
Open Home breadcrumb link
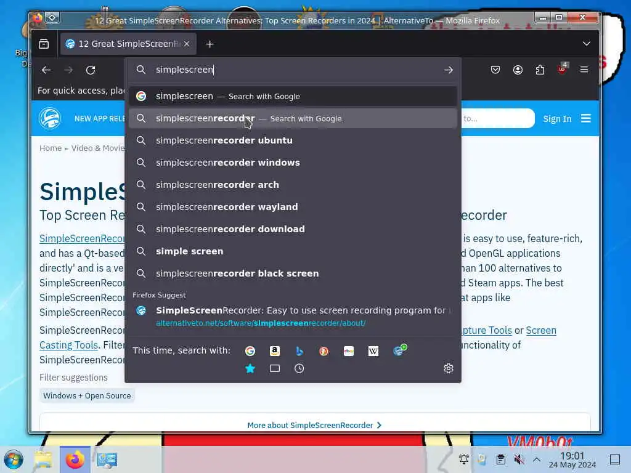click(51, 148)
